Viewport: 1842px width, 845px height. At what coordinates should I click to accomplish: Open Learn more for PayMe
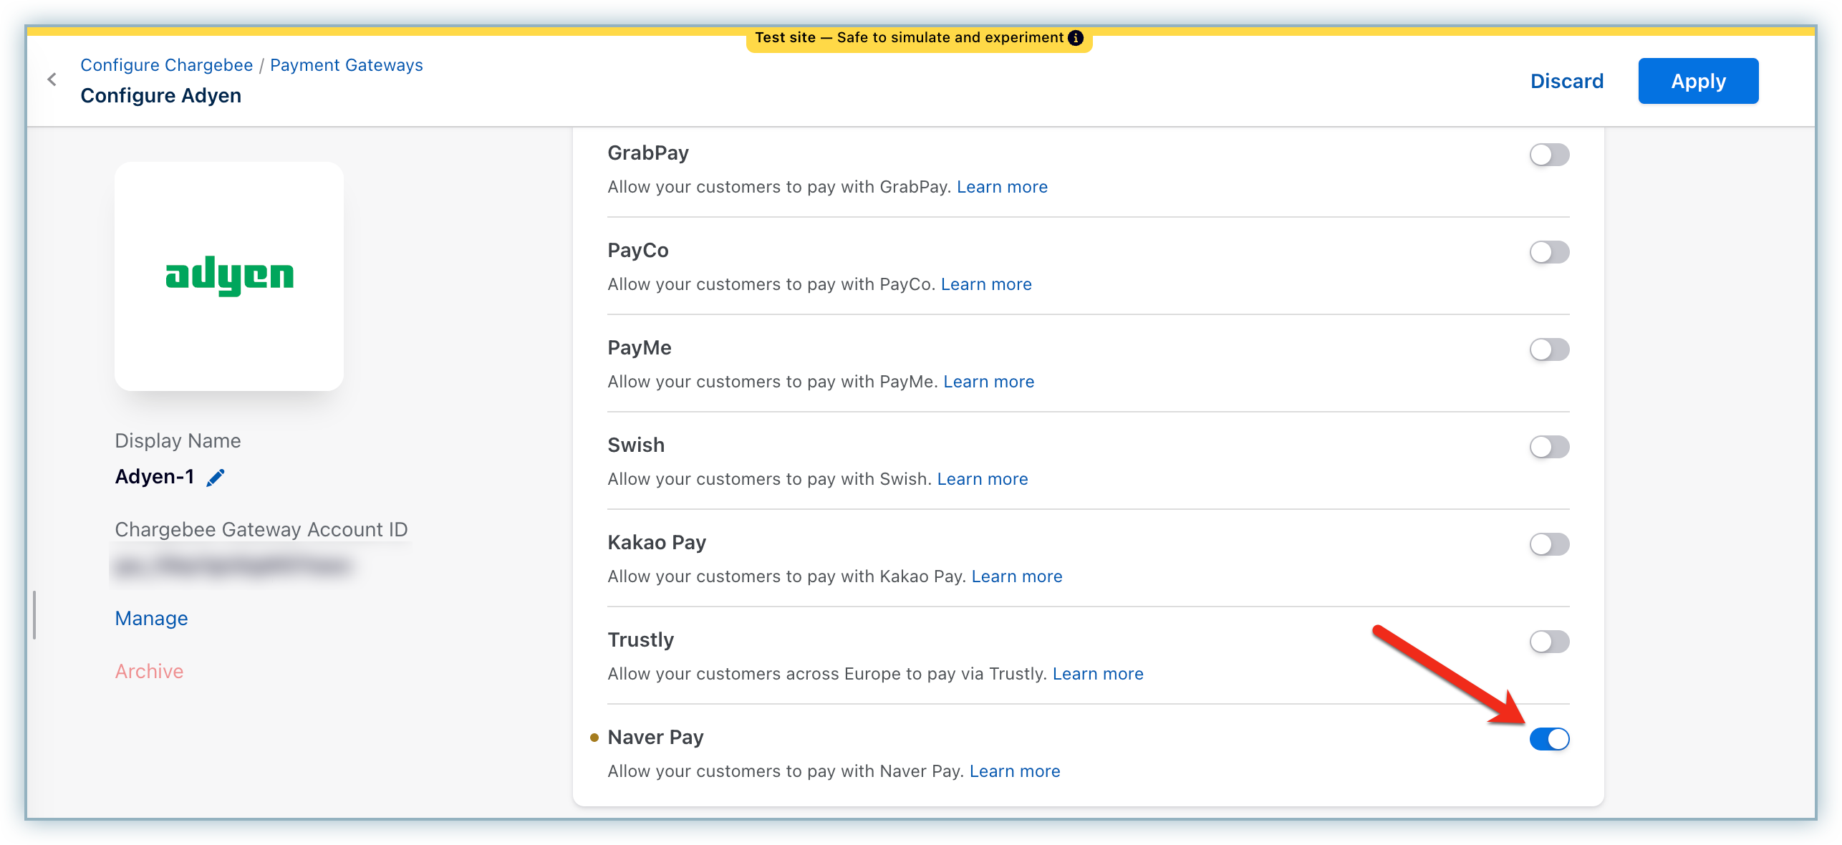point(989,382)
